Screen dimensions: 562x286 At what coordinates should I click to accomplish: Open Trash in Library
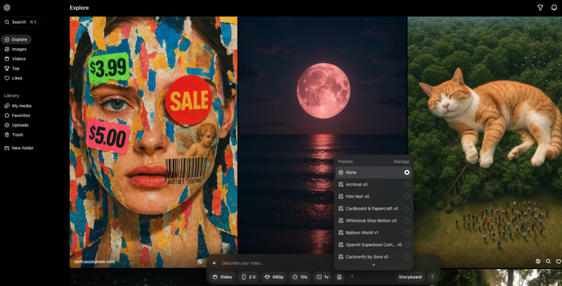coord(14,135)
